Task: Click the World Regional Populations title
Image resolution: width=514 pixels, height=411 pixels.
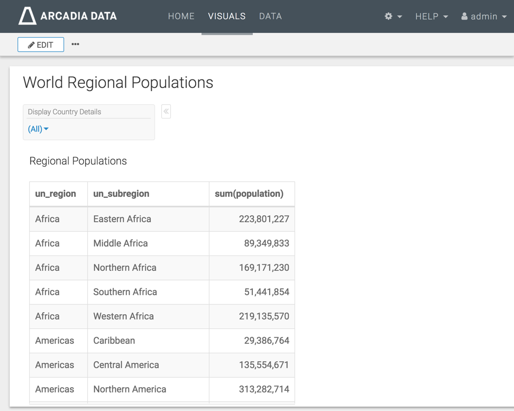Action: [x=118, y=83]
